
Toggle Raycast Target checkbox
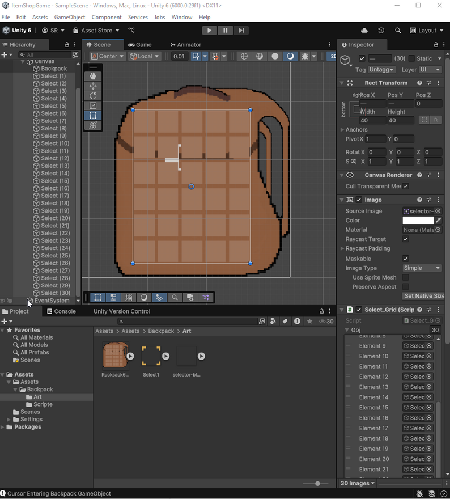pyautogui.click(x=405, y=239)
